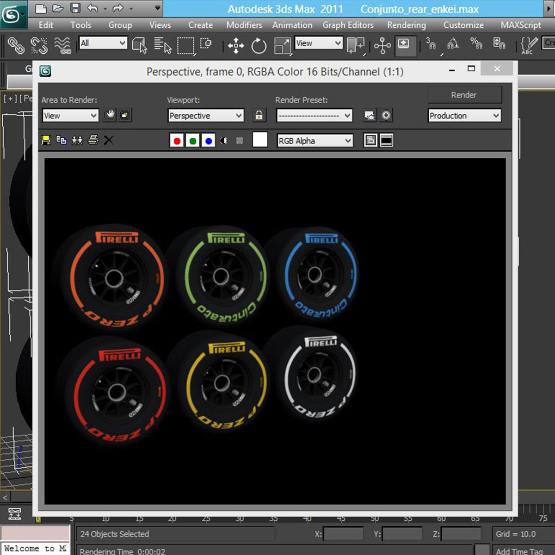Expand the quick access toolbar customize arrow
This screenshot has width=555, height=555.
[158, 8]
